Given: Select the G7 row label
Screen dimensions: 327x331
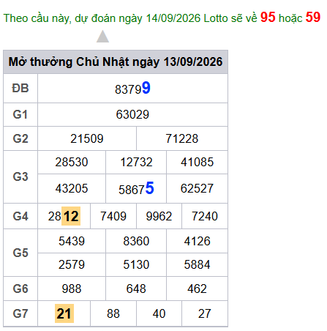Looking at the screenshot, I should [20, 313].
